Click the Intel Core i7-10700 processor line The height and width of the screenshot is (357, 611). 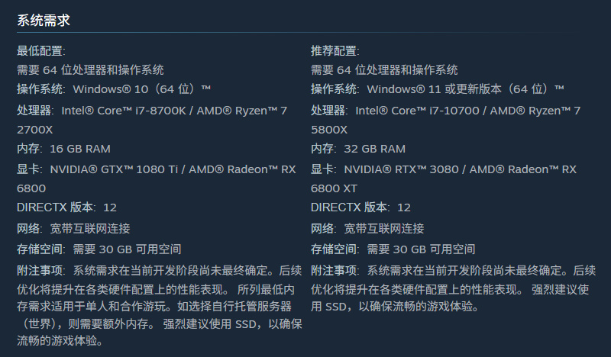pos(445,111)
